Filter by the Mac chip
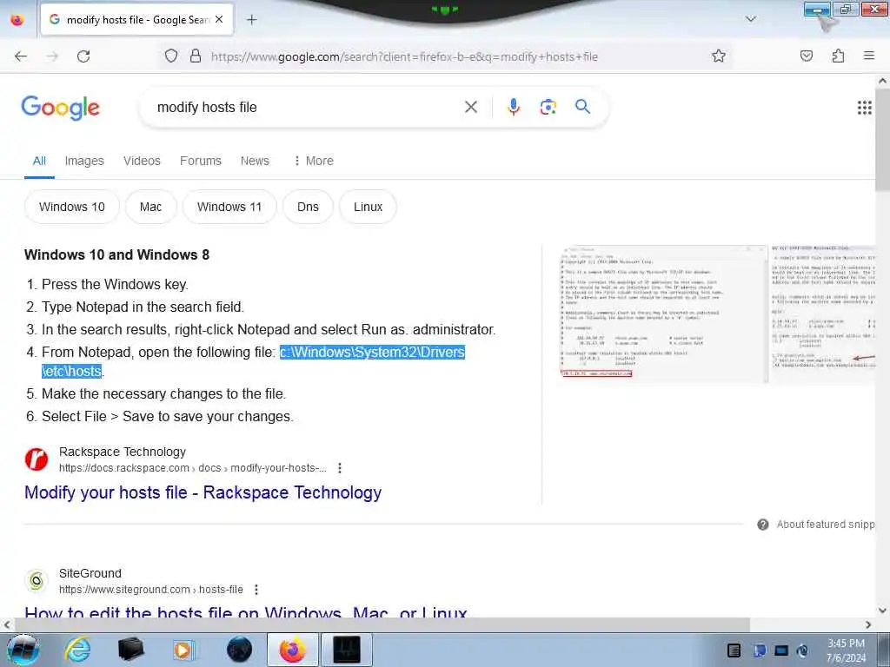 (x=151, y=207)
